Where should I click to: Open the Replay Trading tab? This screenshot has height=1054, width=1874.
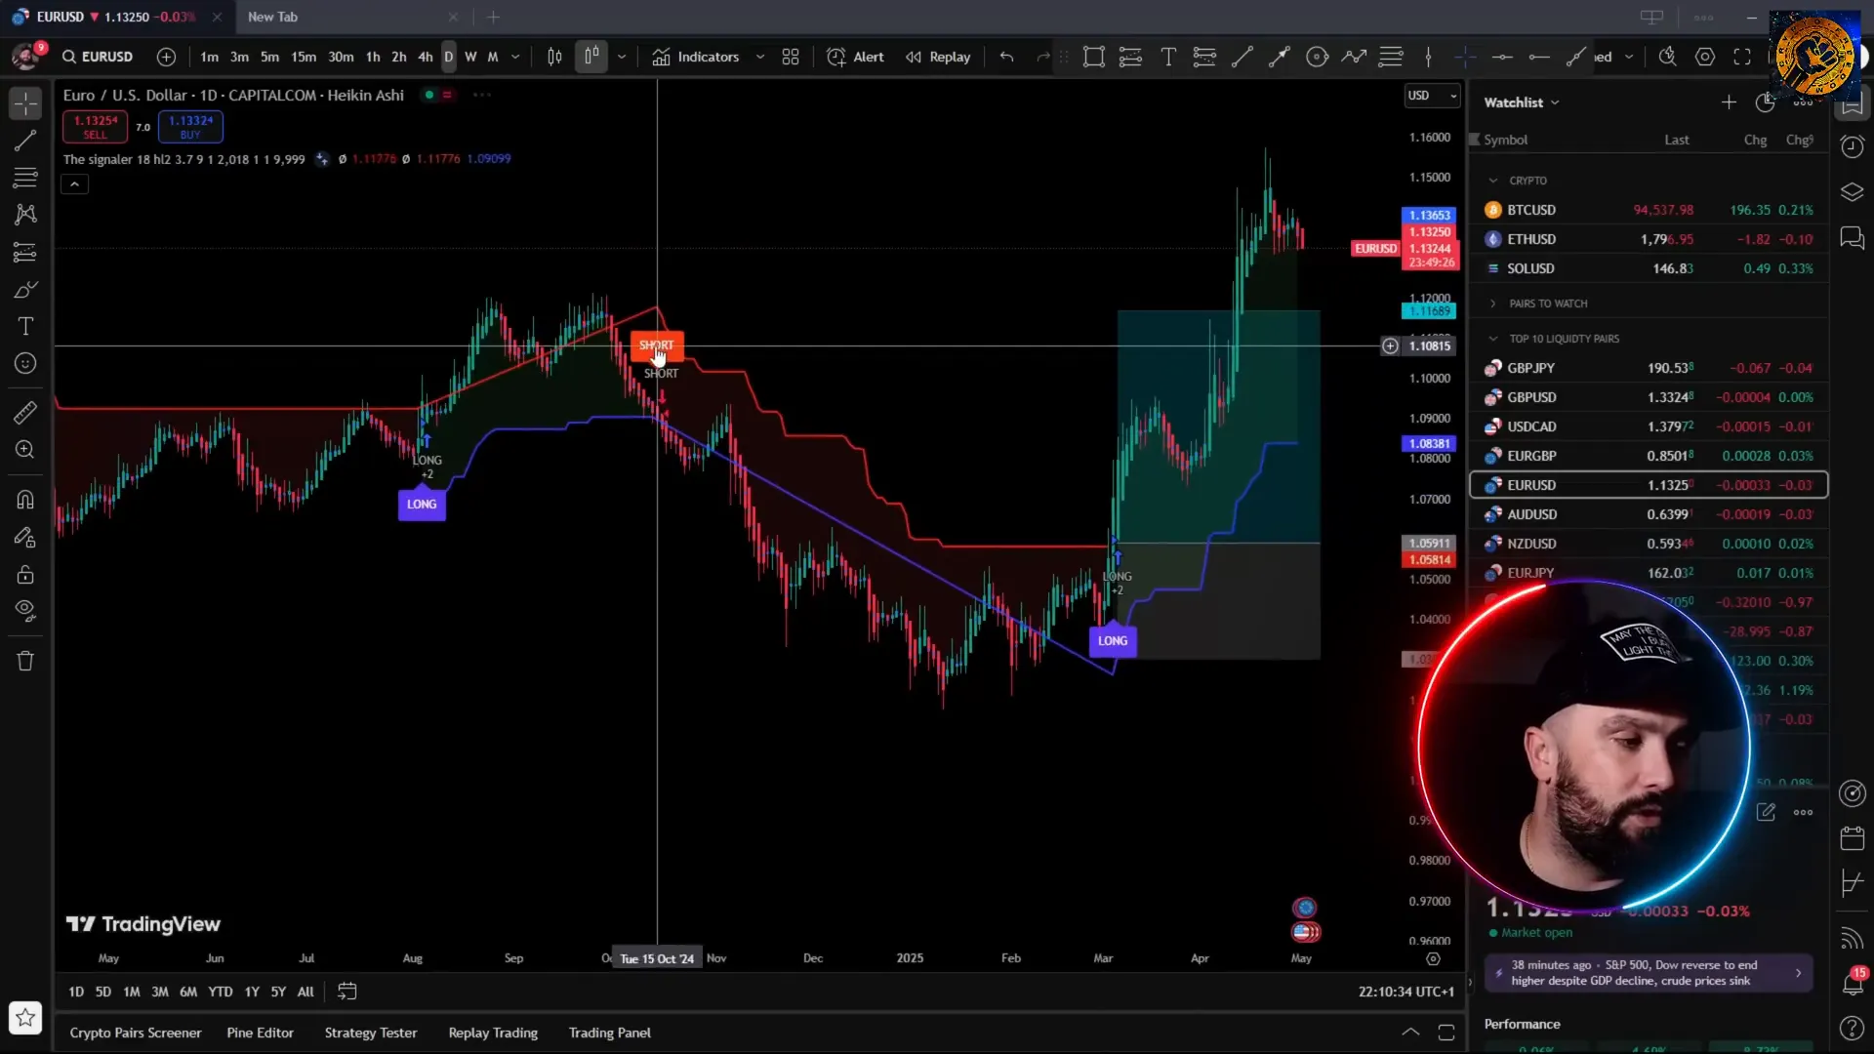pos(493,1033)
